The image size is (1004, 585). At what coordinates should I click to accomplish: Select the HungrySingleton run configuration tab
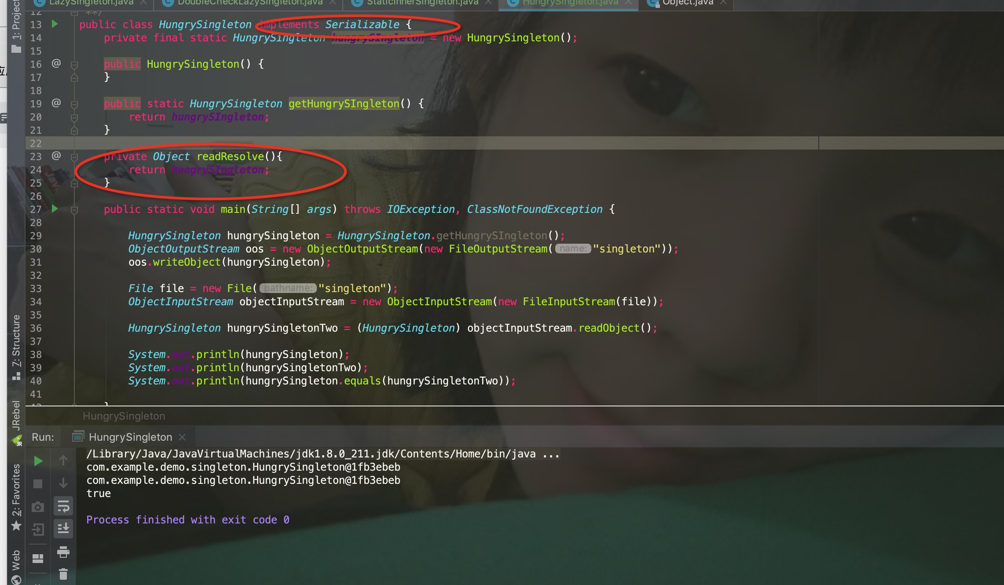tap(130, 437)
